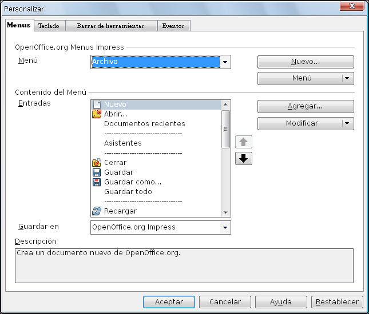
Task: Click the Cancelar button
Action: point(225,302)
